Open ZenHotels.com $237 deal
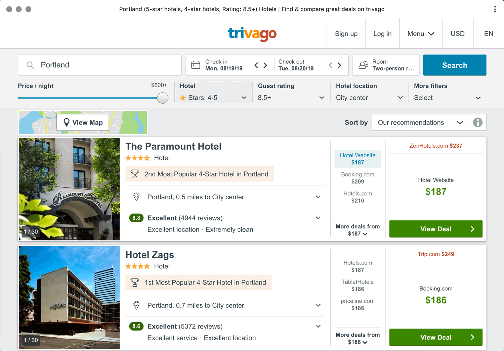Image resolution: width=504 pixels, height=351 pixels. 436,146
